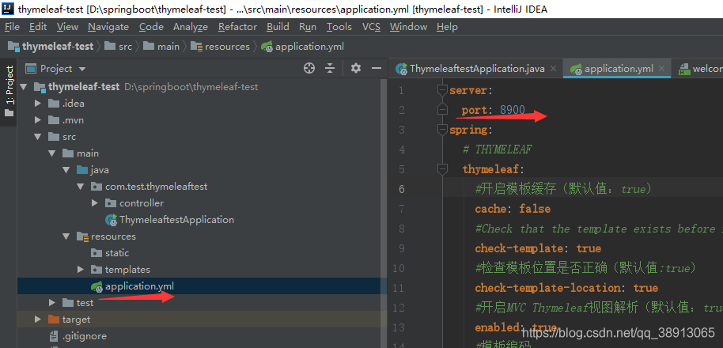Switch to ThymeleaftestApplication.java tab
The image size is (723, 348).
click(471, 69)
